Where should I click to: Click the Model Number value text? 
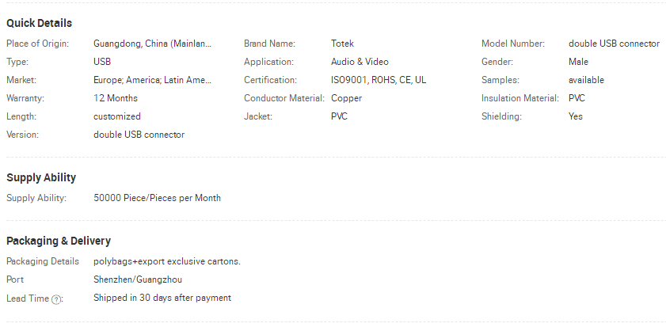tap(614, 44)
